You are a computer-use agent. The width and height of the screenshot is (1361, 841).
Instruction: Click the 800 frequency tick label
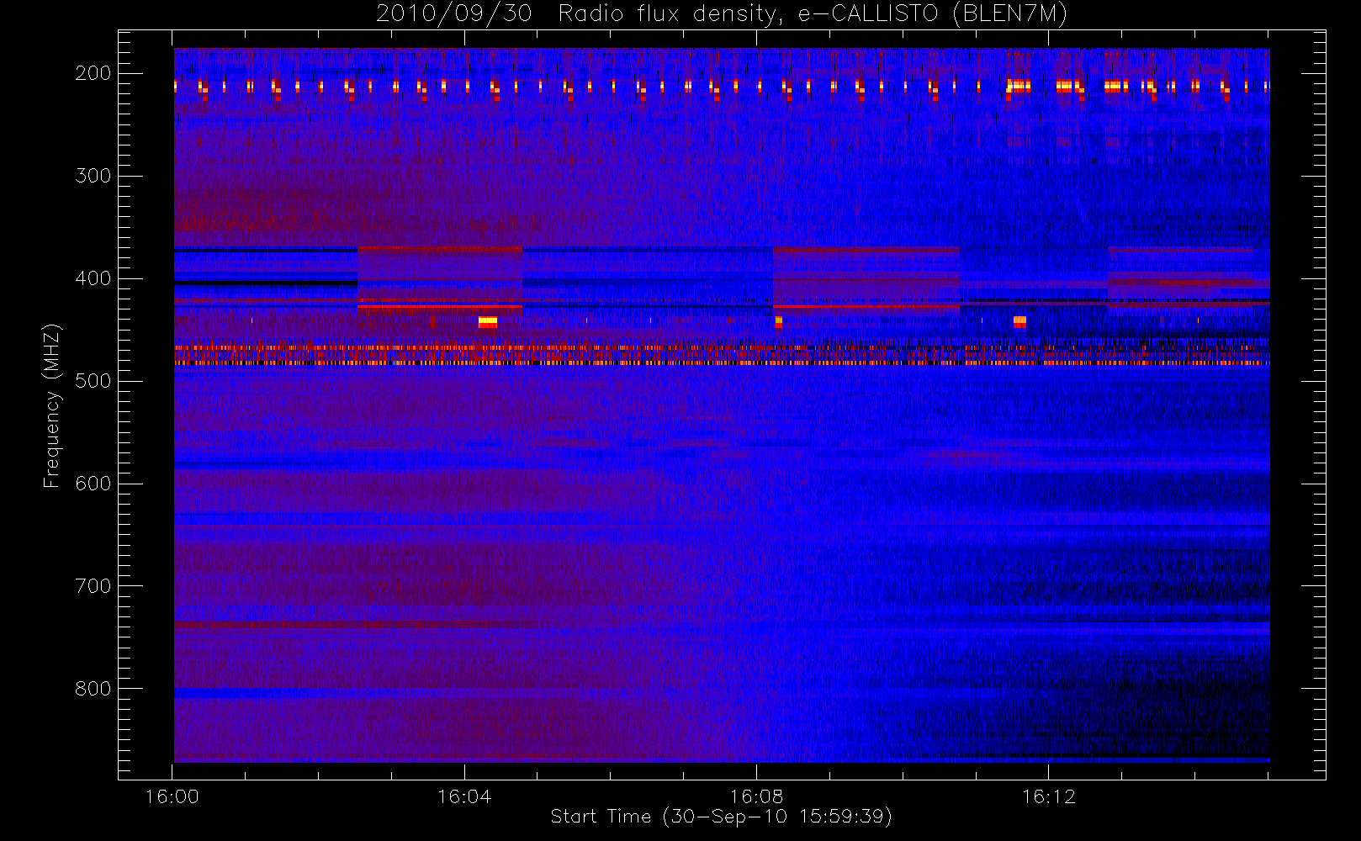click(93, 689)
